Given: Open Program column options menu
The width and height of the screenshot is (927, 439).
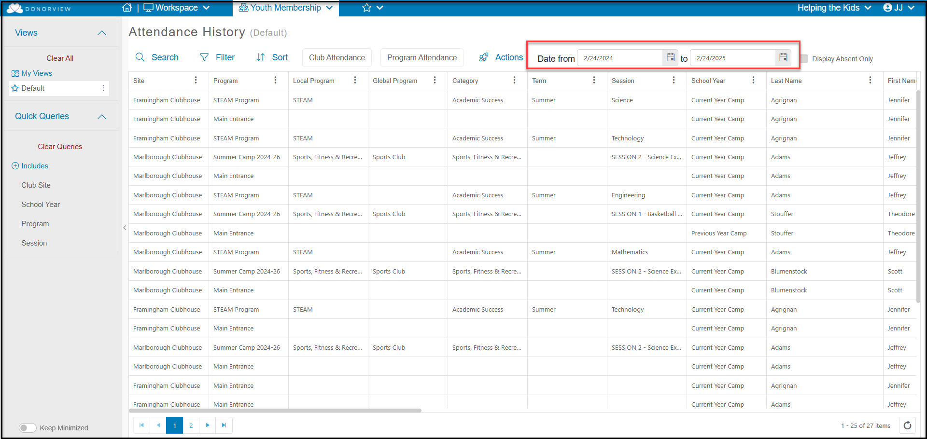Looking at the screenshot, I should tap(275, 80).
